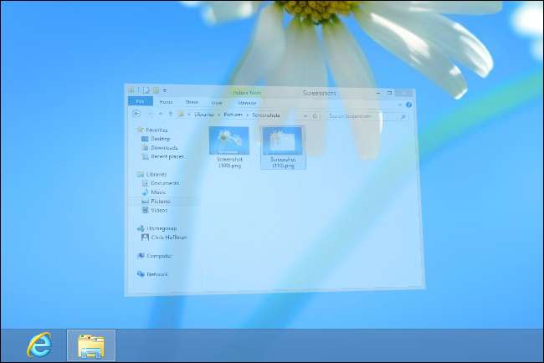Viewport: 544px width, 363px height.
Task: Click Pictures in the address breadcrumb
Action: [x=233, y=115]
